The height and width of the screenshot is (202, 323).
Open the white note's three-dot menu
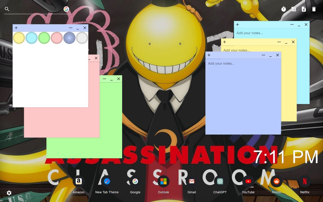[71, 28]
